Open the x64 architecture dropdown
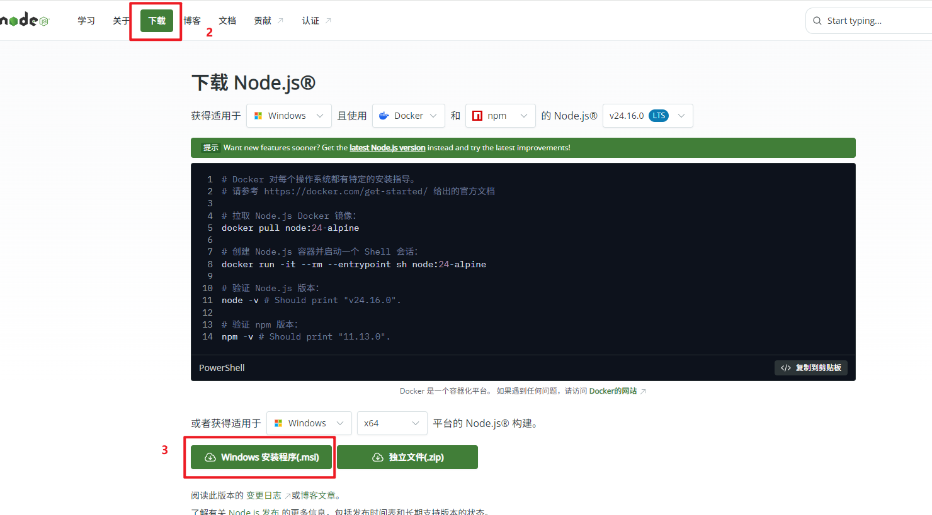Image resolution: width=932 pixels, height=515 pixels. (392, 423)
